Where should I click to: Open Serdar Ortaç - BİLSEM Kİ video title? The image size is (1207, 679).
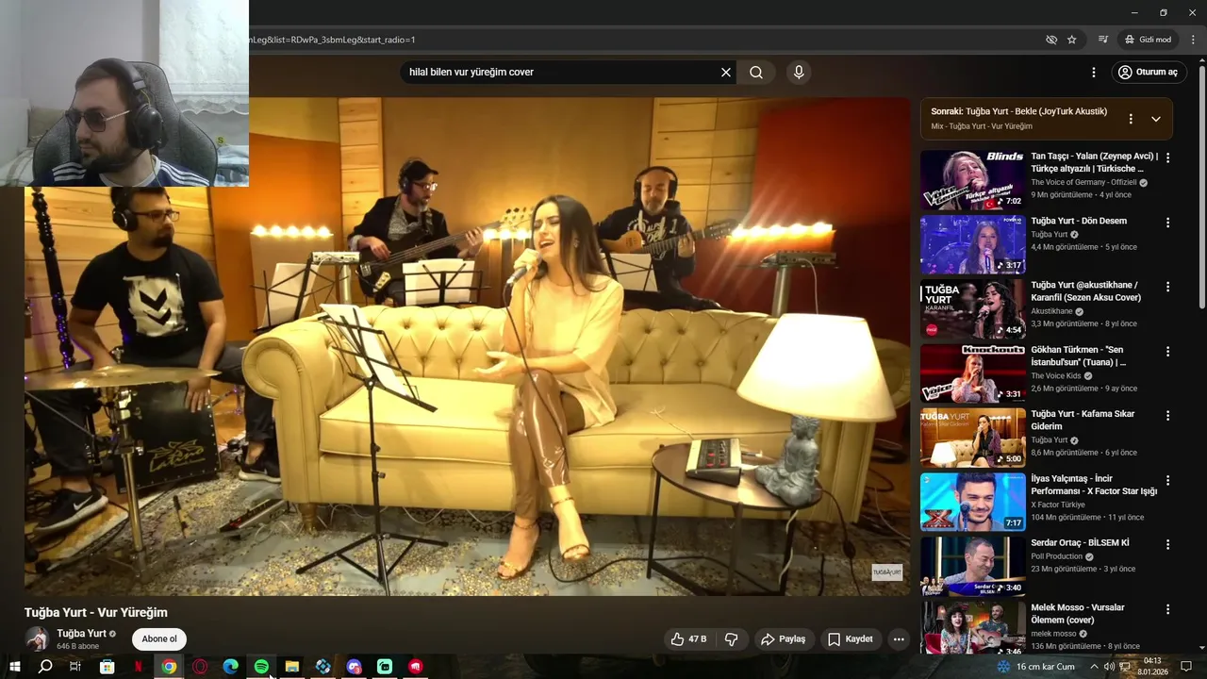pos(1080,543)
